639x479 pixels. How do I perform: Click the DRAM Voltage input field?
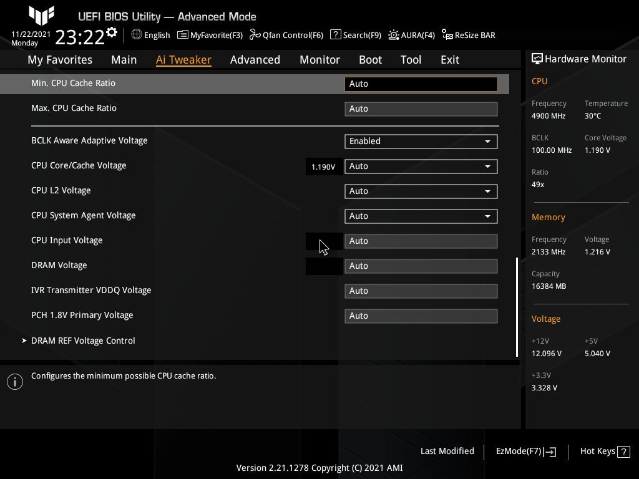coord(421,266)
